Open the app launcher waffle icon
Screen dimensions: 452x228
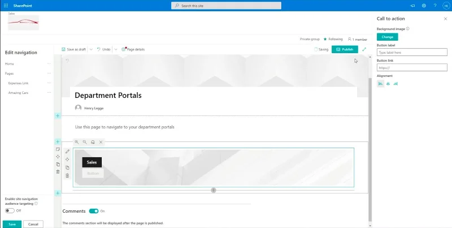coord(6,6)
